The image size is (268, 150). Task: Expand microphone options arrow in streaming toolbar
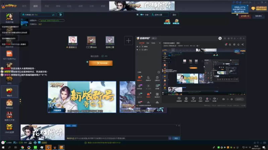pyautogui.click(x=210, y=99)
